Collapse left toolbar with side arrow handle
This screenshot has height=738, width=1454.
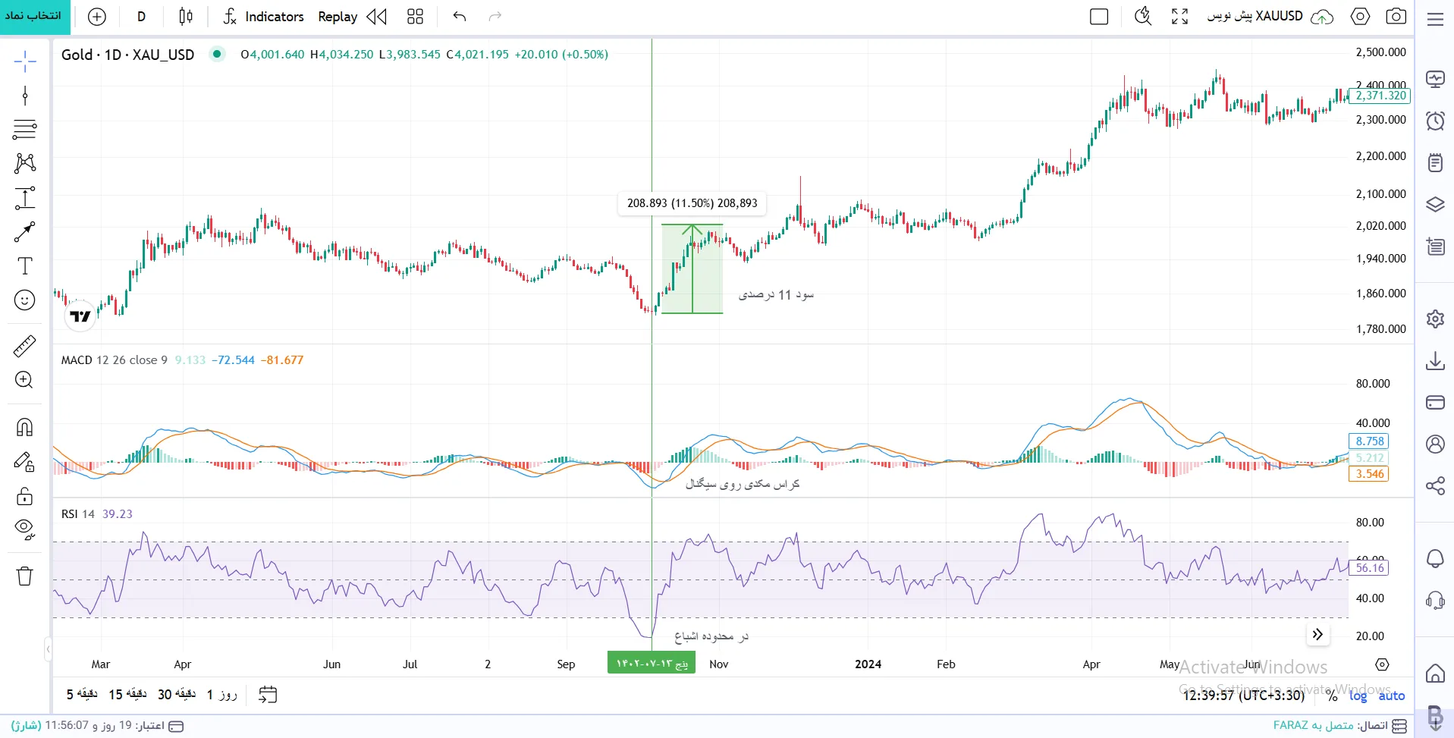(x=48, y=649)
